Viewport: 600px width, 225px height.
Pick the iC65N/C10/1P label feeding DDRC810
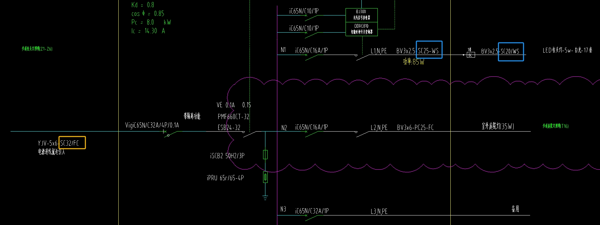(304, 28)
